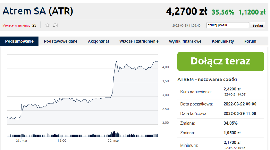Open the Akcjonariat tab
This screenshot has width=270, height=150.
tap(98, 41)
